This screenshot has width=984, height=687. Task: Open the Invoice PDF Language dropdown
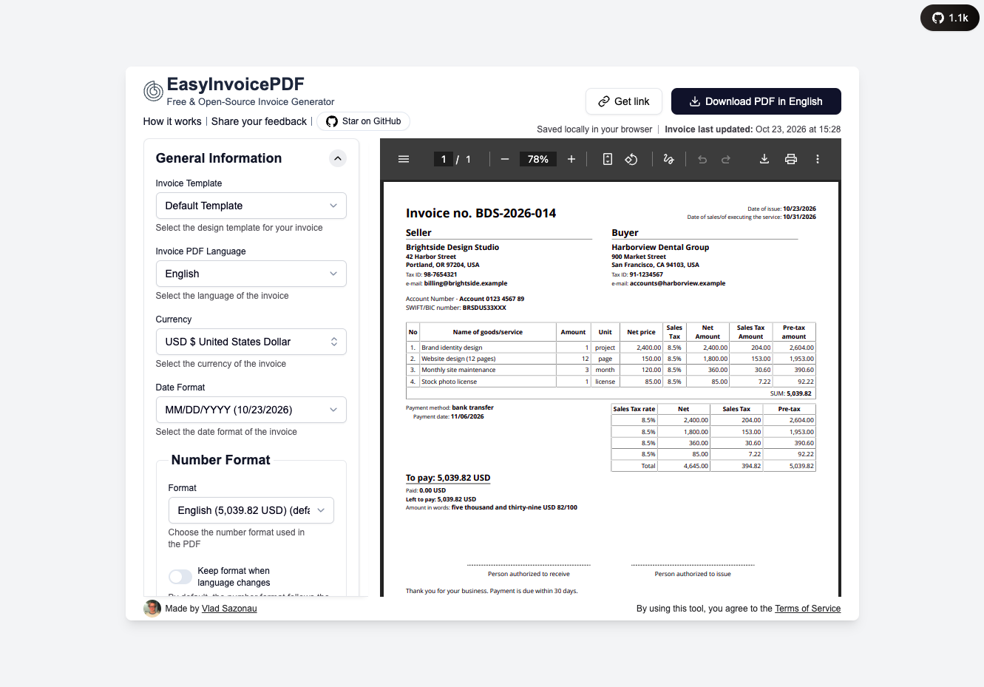tap(251, 274)
